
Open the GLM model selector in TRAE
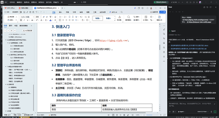[x=203, y=112]
